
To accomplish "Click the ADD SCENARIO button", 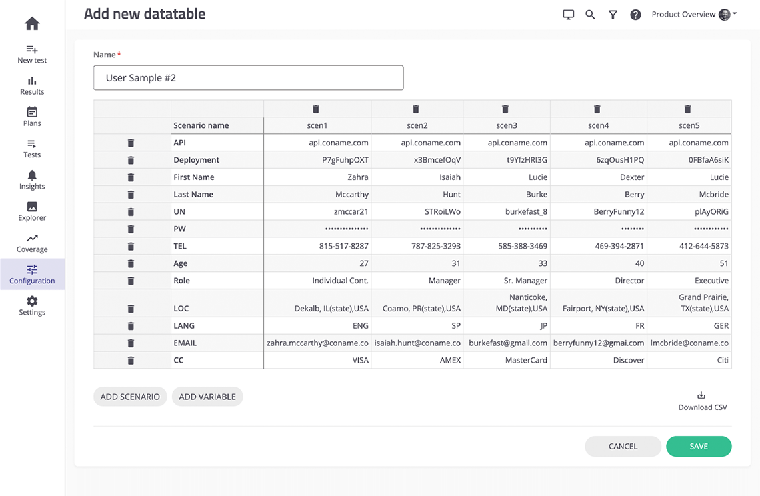I will 130,396.
